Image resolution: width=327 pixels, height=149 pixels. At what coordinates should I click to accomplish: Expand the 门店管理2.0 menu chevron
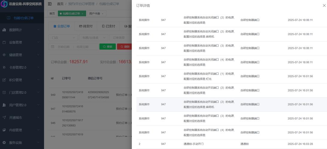(x=38, y=92)
